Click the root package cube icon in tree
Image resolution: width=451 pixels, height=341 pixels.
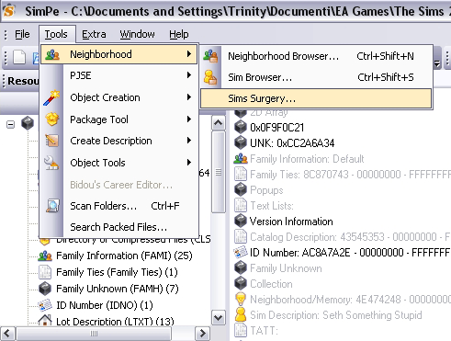click(28, 123)
